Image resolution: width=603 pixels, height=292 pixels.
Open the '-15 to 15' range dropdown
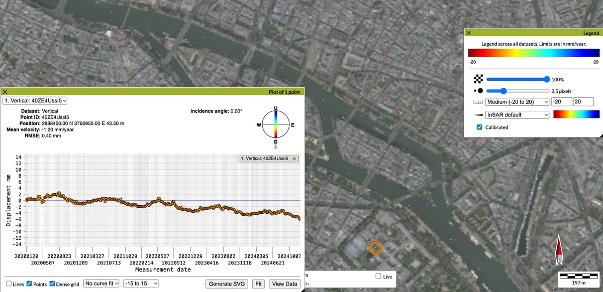tap(141, 283)
